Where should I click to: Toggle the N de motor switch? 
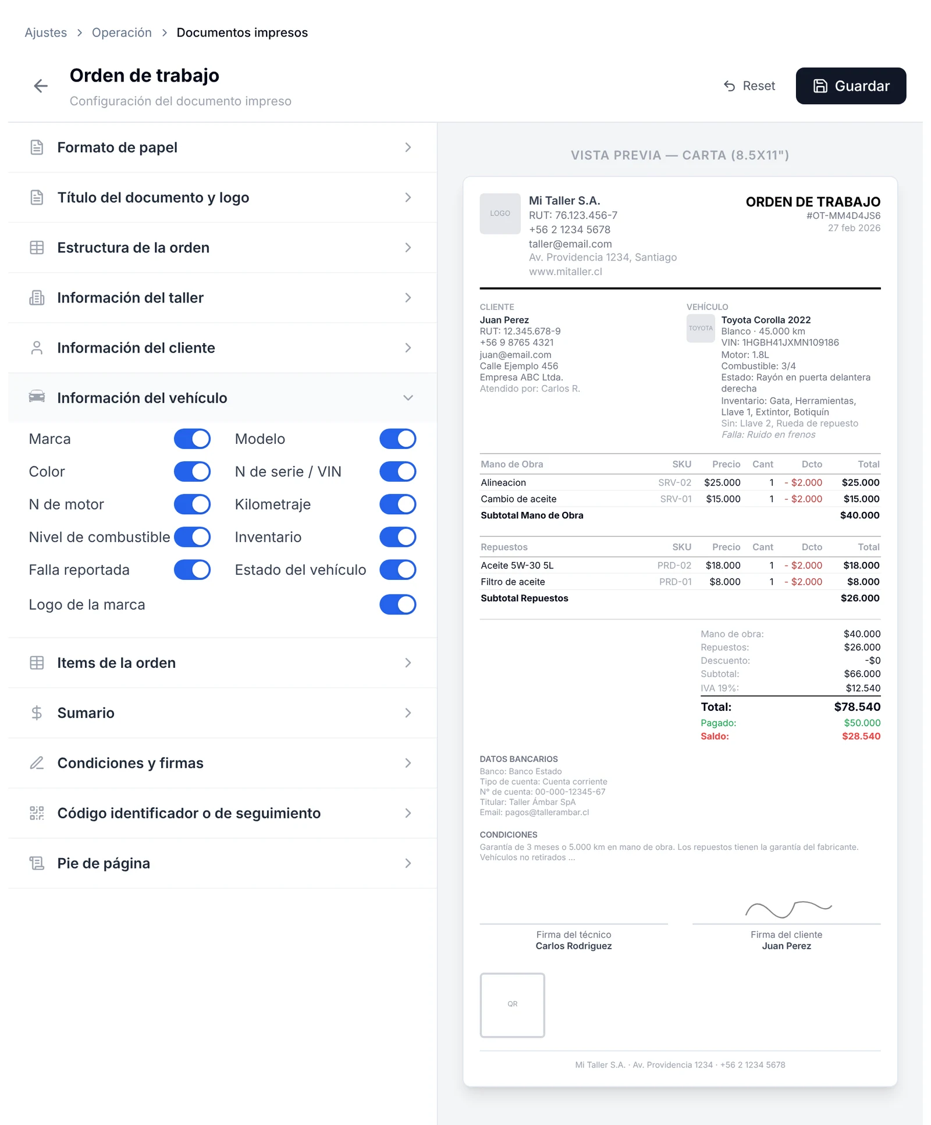coord(192,504)
